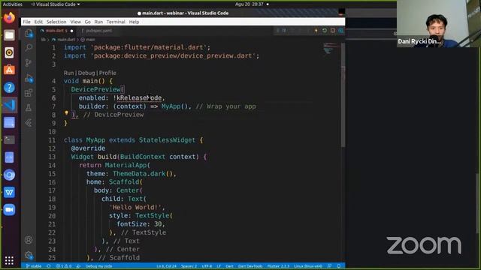Click the hot reload lightning icon

pyautogui.click(x=316, y=30)
